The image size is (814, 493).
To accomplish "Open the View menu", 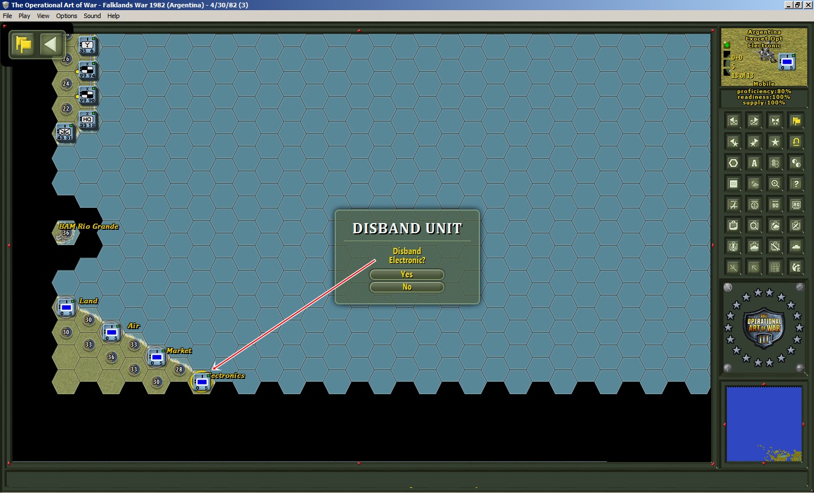I will [x=43, y=16].
